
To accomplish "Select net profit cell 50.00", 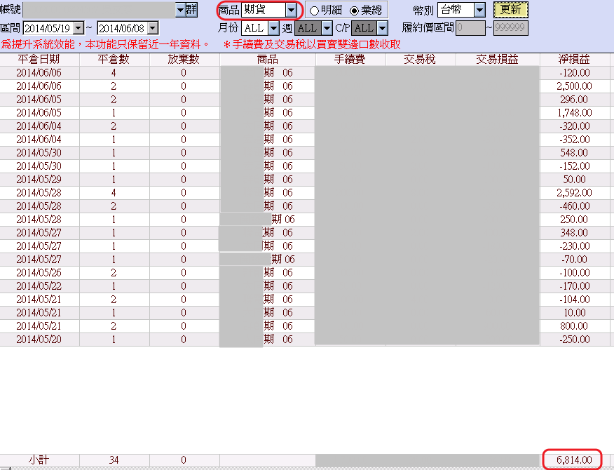I will [x=575, y=180].
